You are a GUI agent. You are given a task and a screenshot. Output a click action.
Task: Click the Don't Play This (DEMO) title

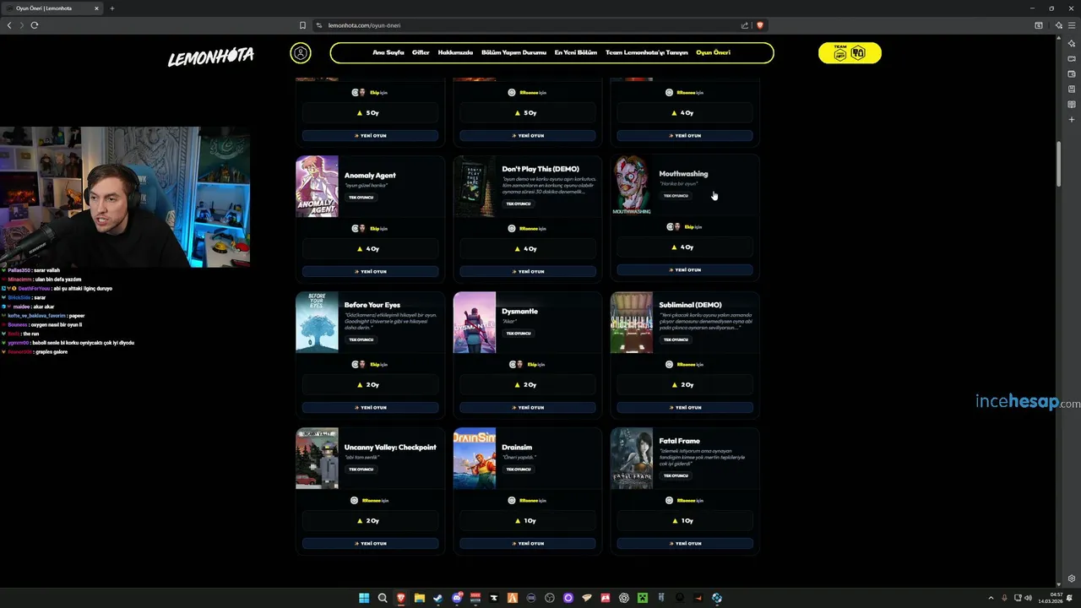tap(540, 169)
